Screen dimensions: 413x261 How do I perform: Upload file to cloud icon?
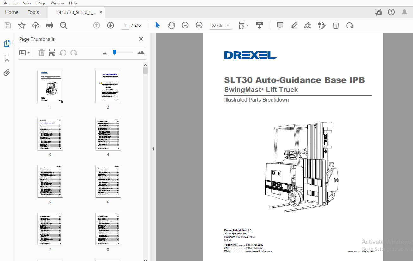(36, 25)
